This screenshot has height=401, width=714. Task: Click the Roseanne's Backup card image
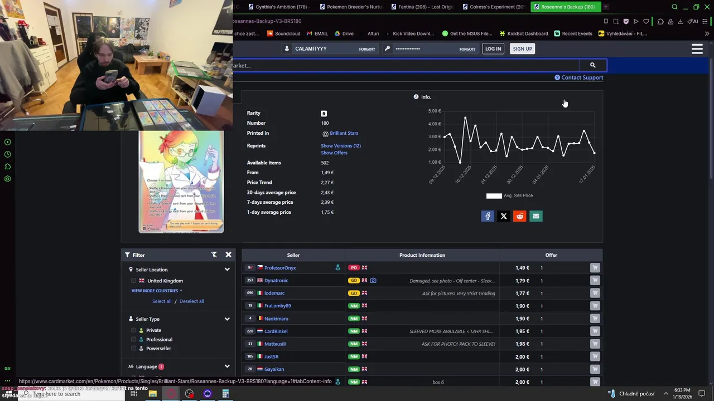(x=181, y=182)
